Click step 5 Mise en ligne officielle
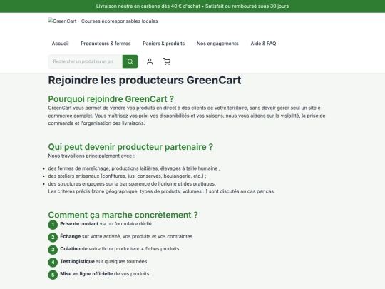385x289 pixels. tap(105, 274)
